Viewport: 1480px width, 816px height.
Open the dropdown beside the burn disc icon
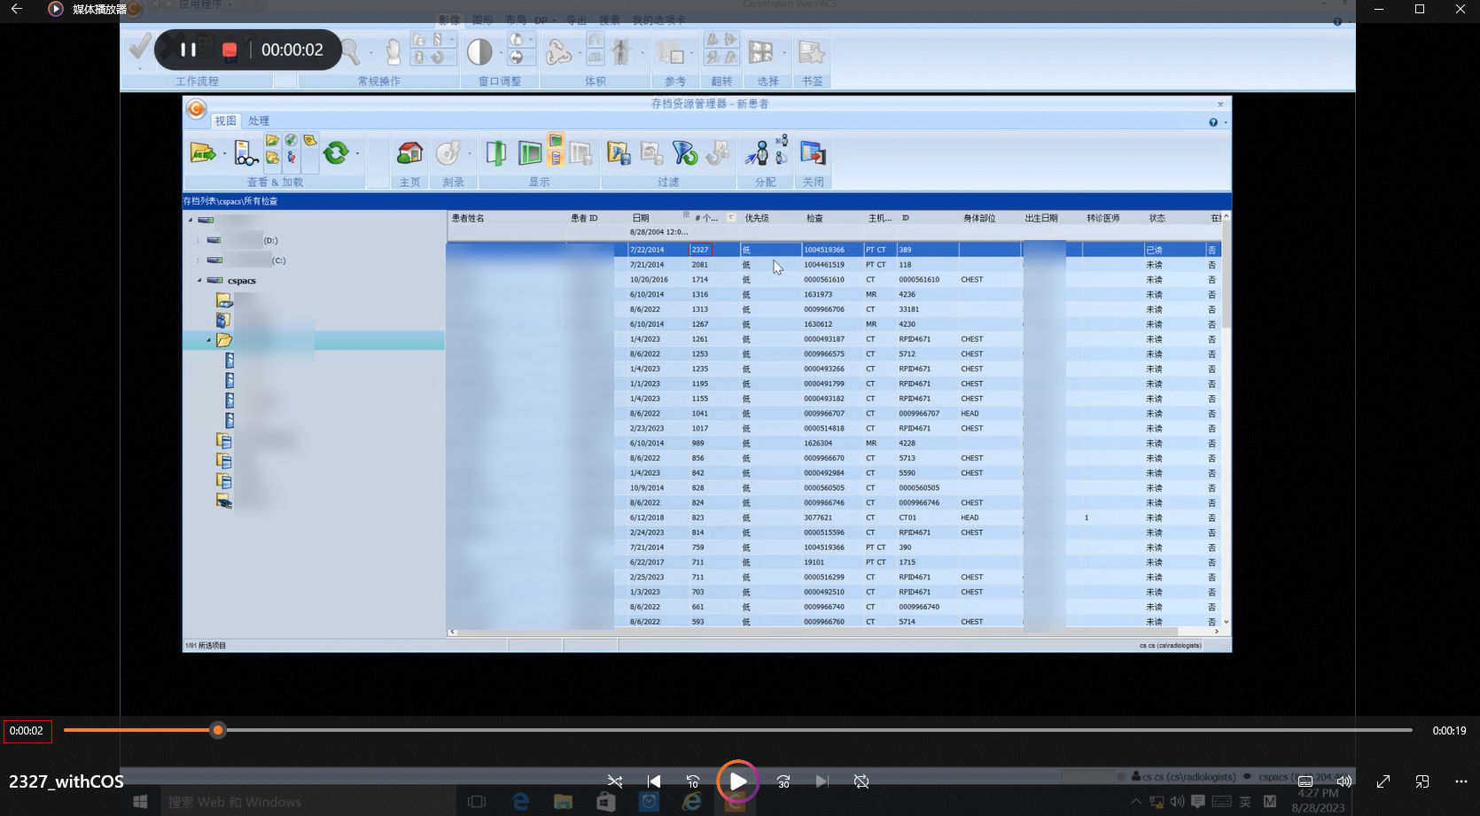coord(470,154)
